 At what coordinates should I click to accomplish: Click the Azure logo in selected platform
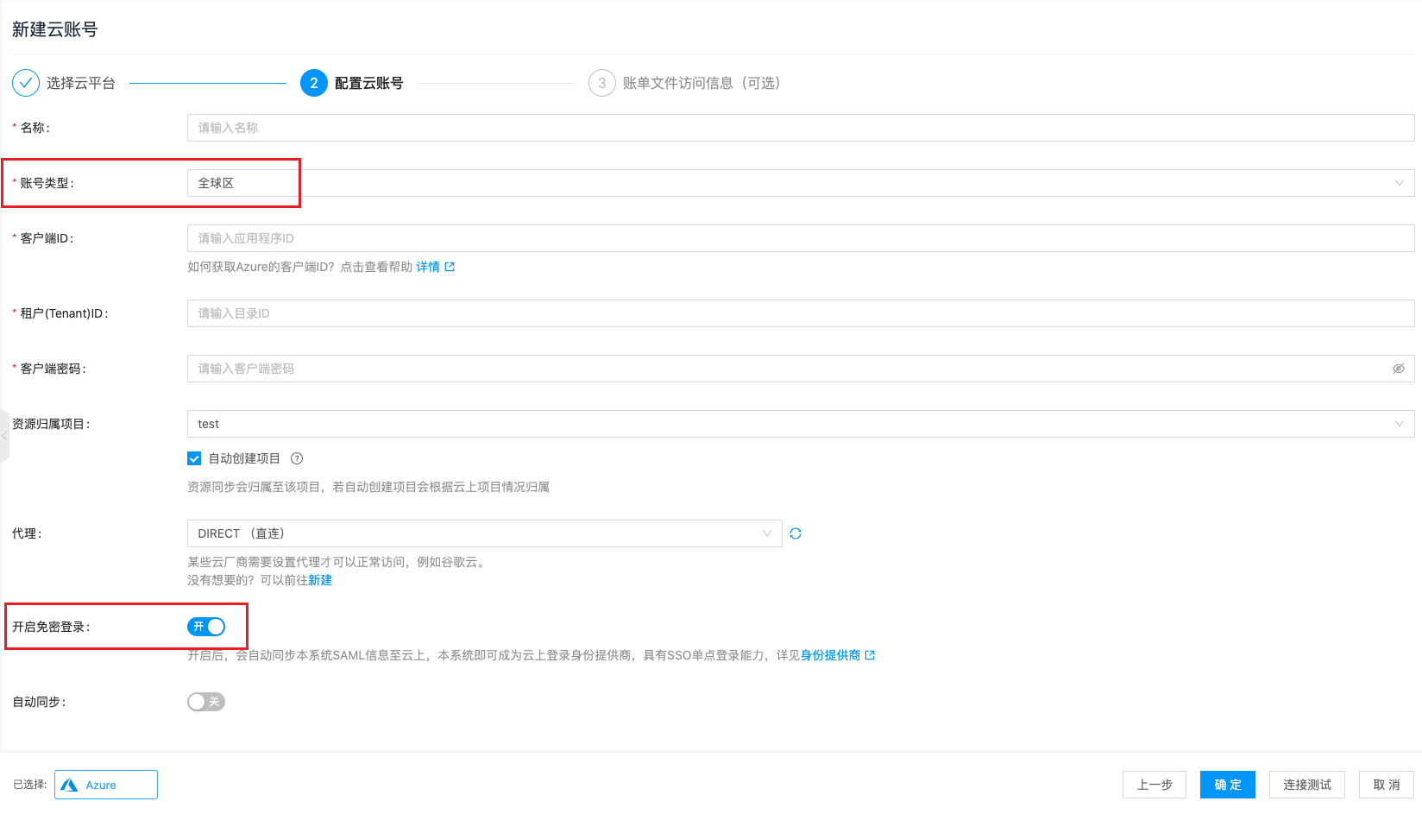pyautogui.click(x=70, y=785)
